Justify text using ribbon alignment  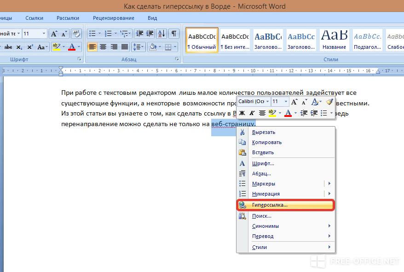pyautogui.click(x=125, y=47)
